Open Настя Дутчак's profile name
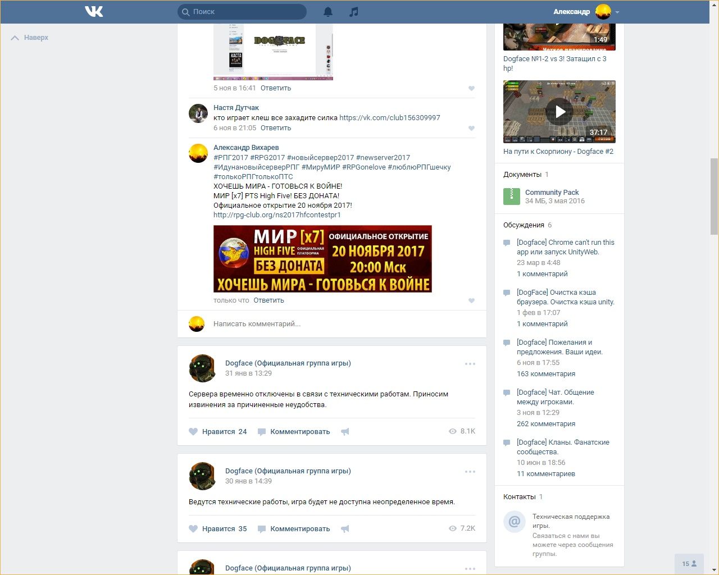 click(x=236, y=108)
